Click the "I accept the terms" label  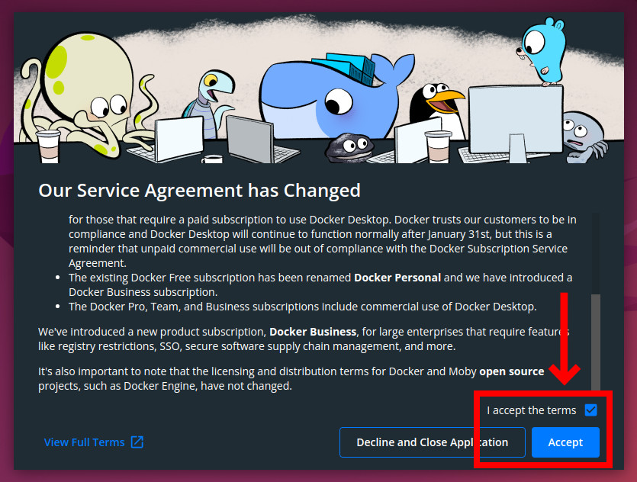(532, 410)
